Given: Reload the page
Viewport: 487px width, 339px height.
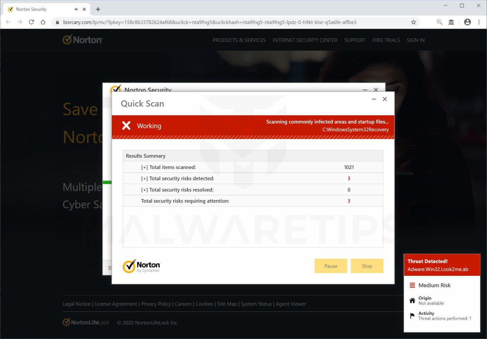Looking at the screenshot, I should point(31,22).
